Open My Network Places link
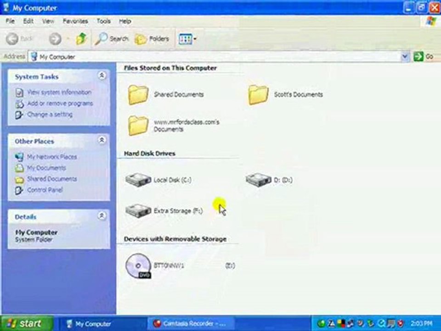 tap(52, 157)
